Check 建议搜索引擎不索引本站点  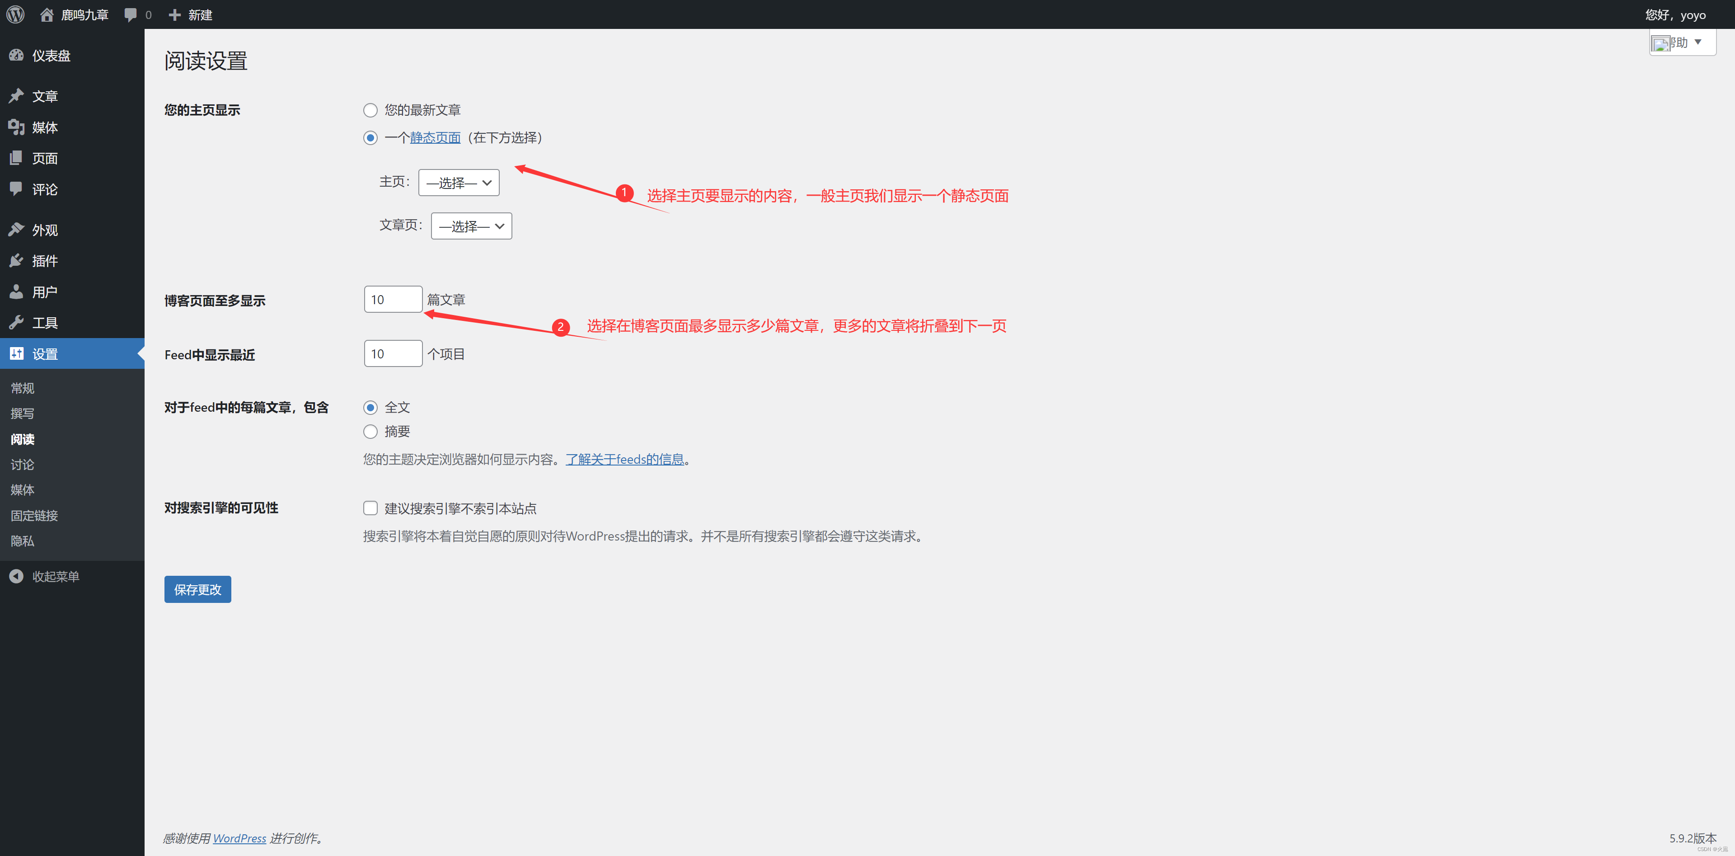point(370,508)
